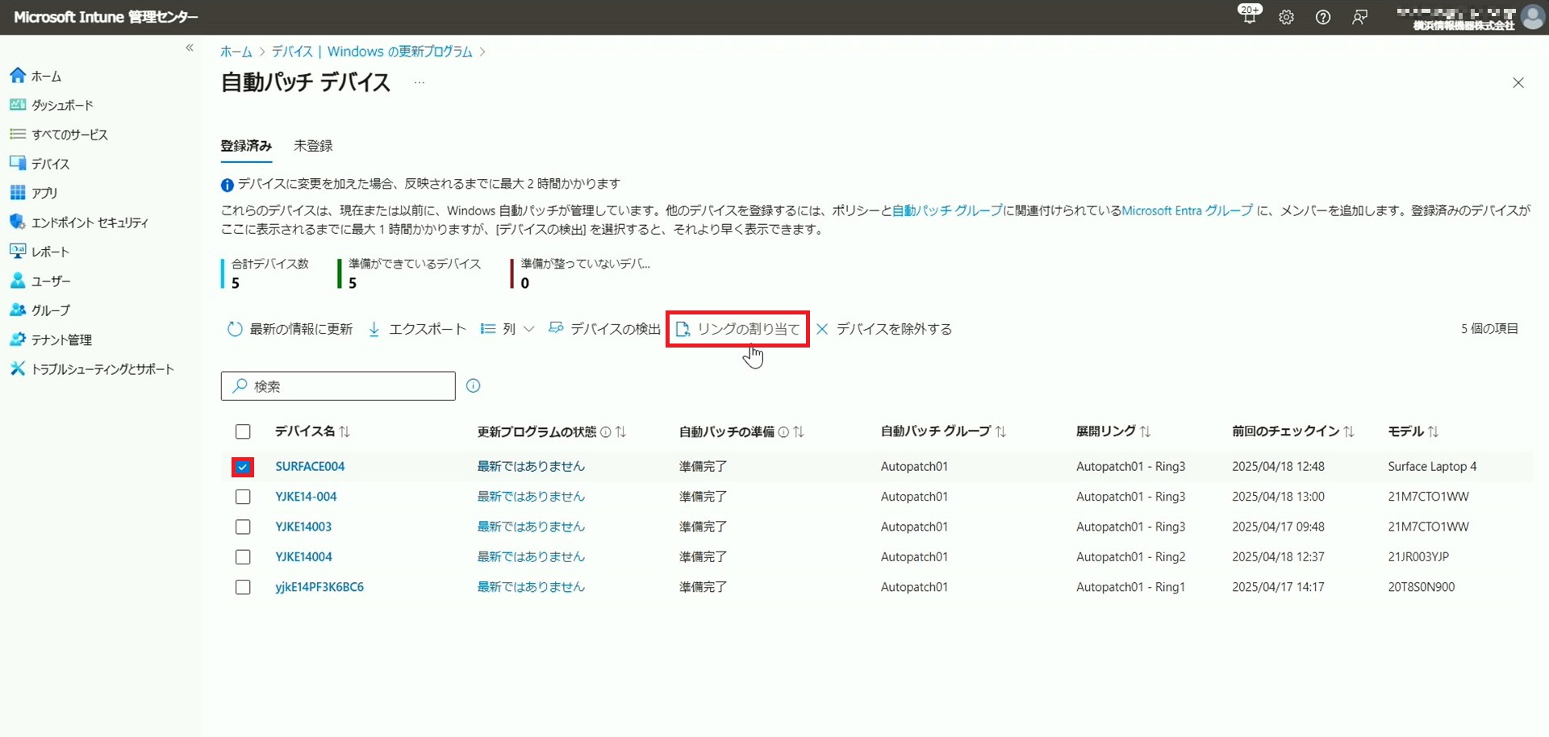Open yjkE14PF3K6BC6 device link
The width and height of the screenshot is (1549, 737).
(x=319, y=588)
